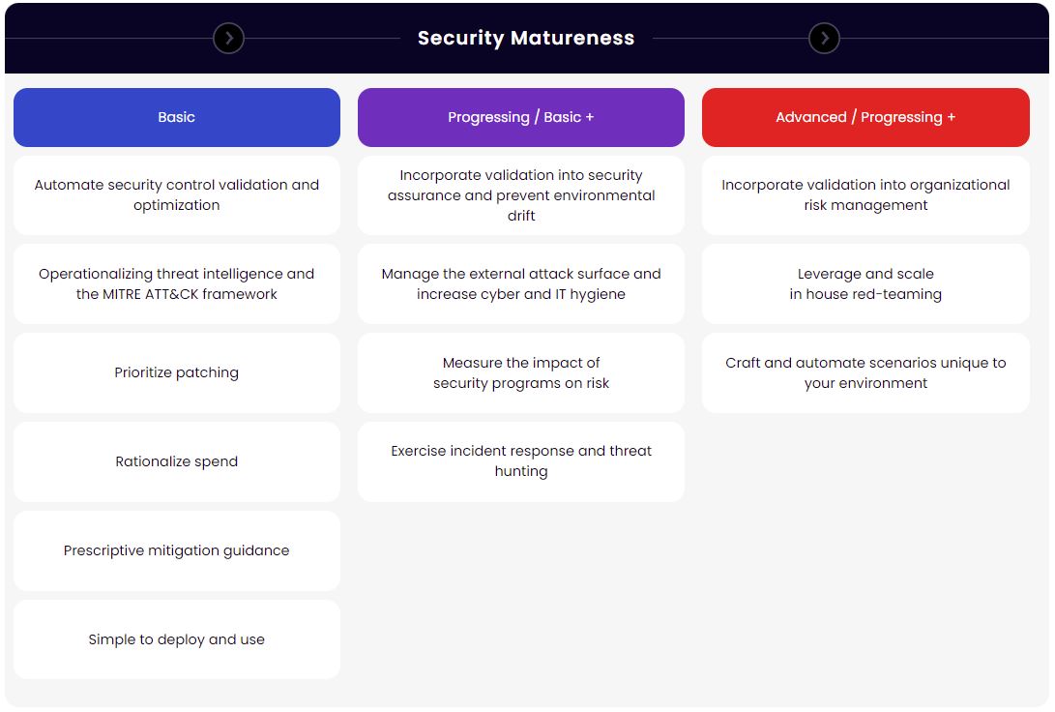The height and width of the screenshot is (712, 1055).
Task: Click Leverage and scale in house red-teaming card
Action: point(865,284)
